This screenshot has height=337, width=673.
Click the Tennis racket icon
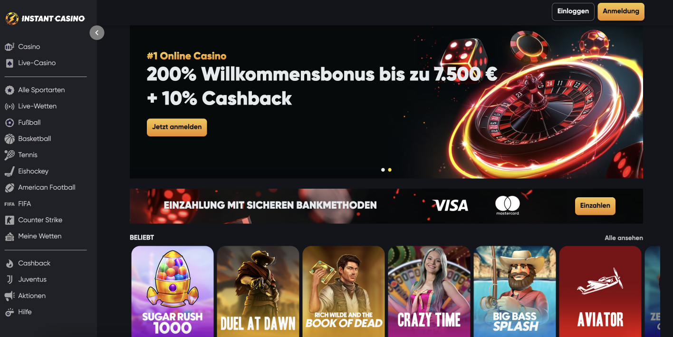click(10, 155)
